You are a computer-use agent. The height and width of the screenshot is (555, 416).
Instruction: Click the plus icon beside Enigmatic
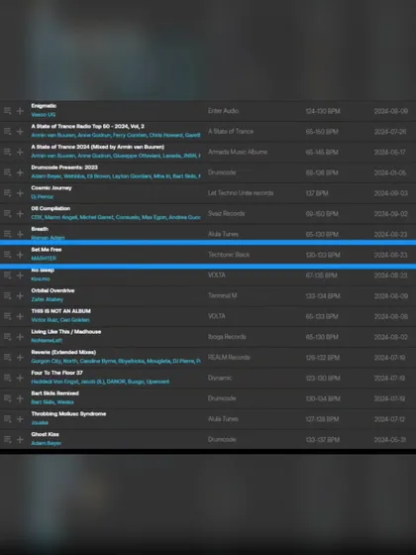point(20,111)
